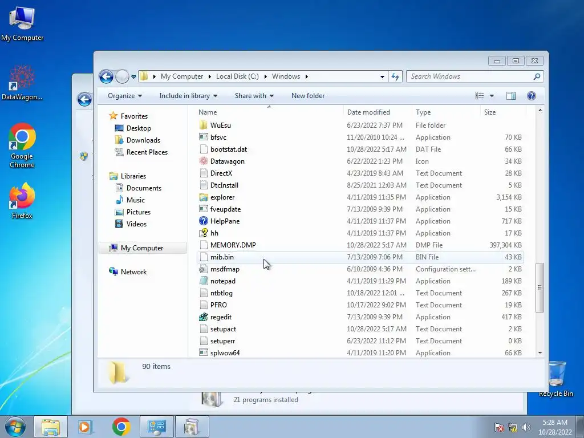Select Recent Places in navigation pane
Image resolution: width=584 pixels, height=438 pixels.
[x=147, y=152]
